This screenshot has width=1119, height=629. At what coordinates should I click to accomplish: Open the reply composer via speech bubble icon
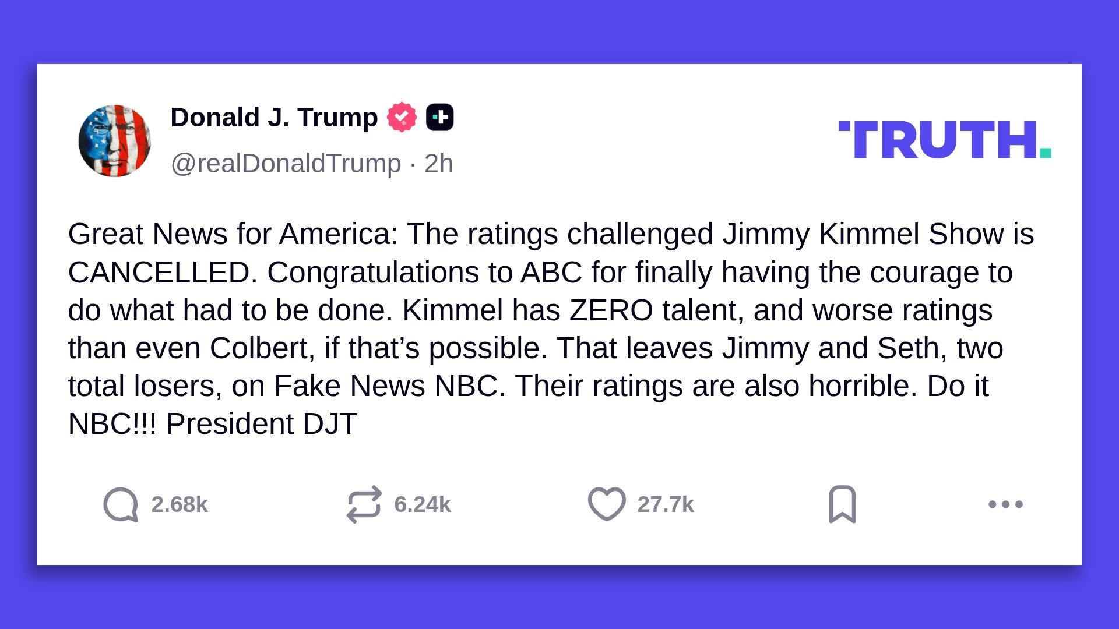coord(121,504)
